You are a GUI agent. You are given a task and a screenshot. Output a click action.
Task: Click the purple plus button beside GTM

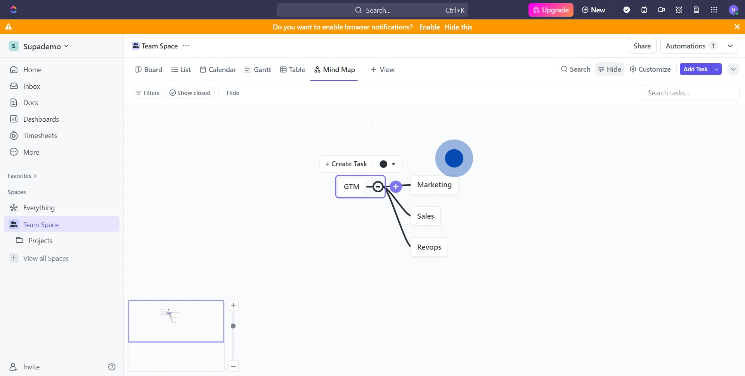(395, 187)
